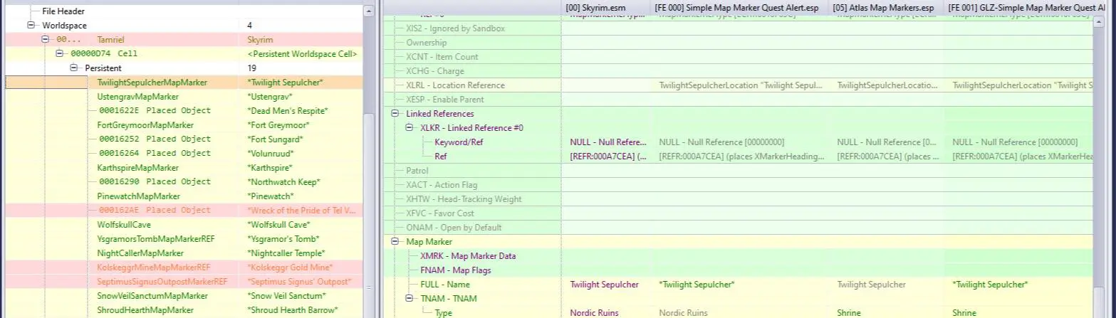Click Skyrim.esm's Twilight Sepulcher FULL name value
The height and width of the screenshot is (318, 1116).
point(604,285)
